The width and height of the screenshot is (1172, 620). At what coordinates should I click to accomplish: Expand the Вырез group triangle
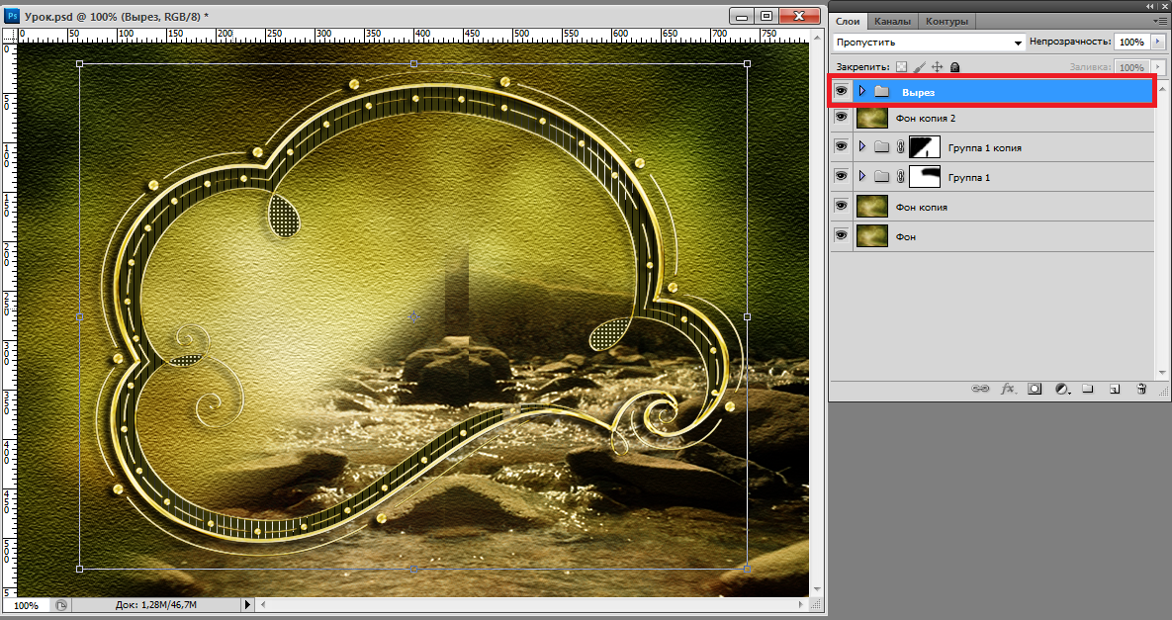click(861, 91)
